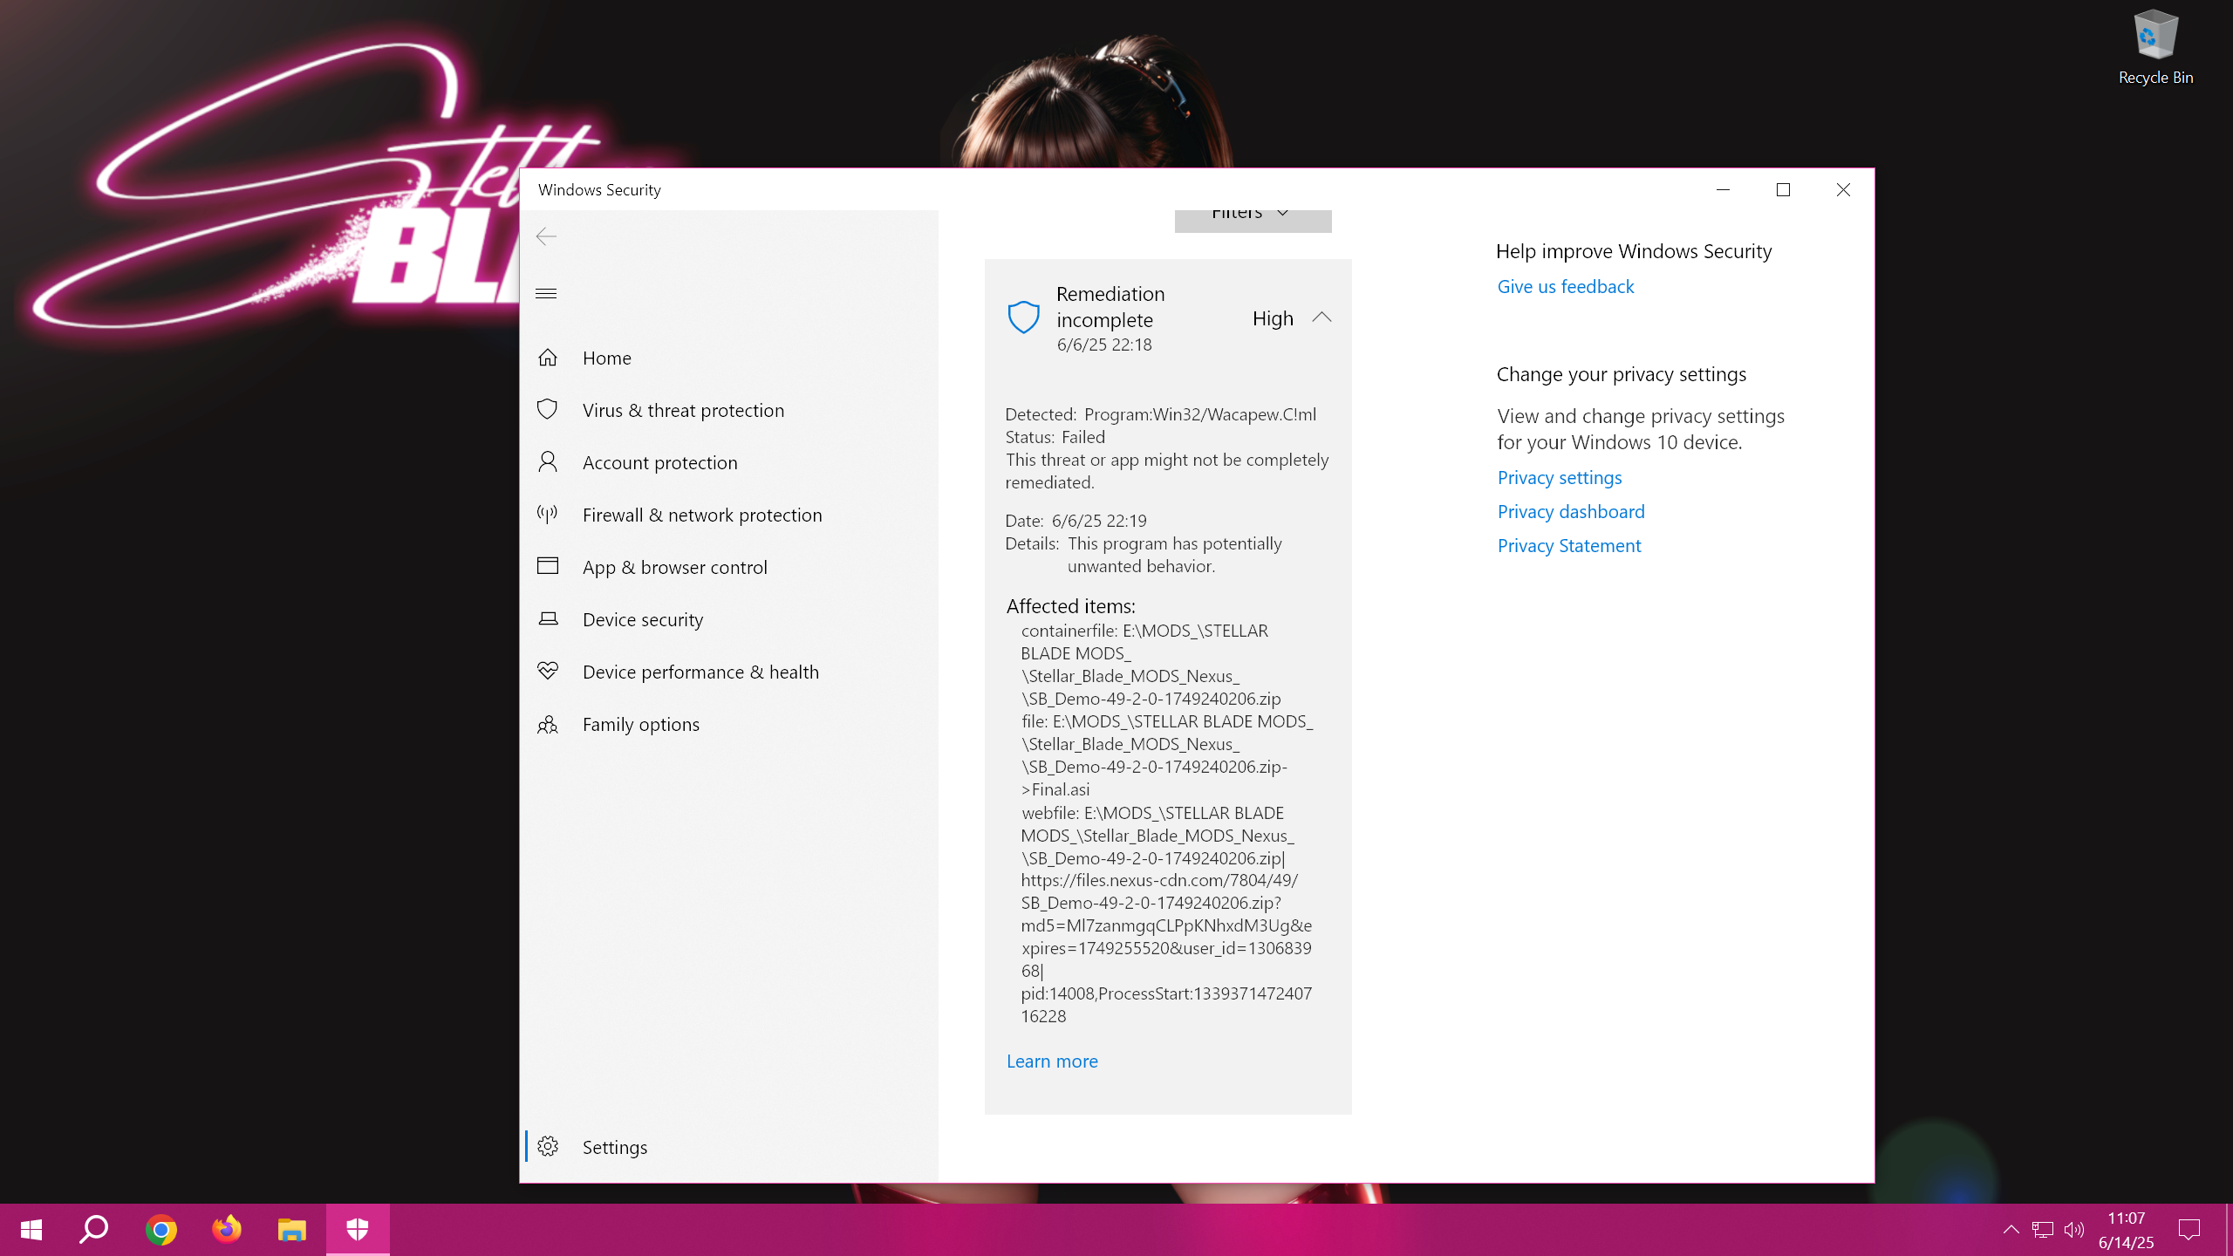The height and width of the screenshot is (1256, 2233).
Task: Click the Device performance heart icon
Action: (x=548, y=671)
